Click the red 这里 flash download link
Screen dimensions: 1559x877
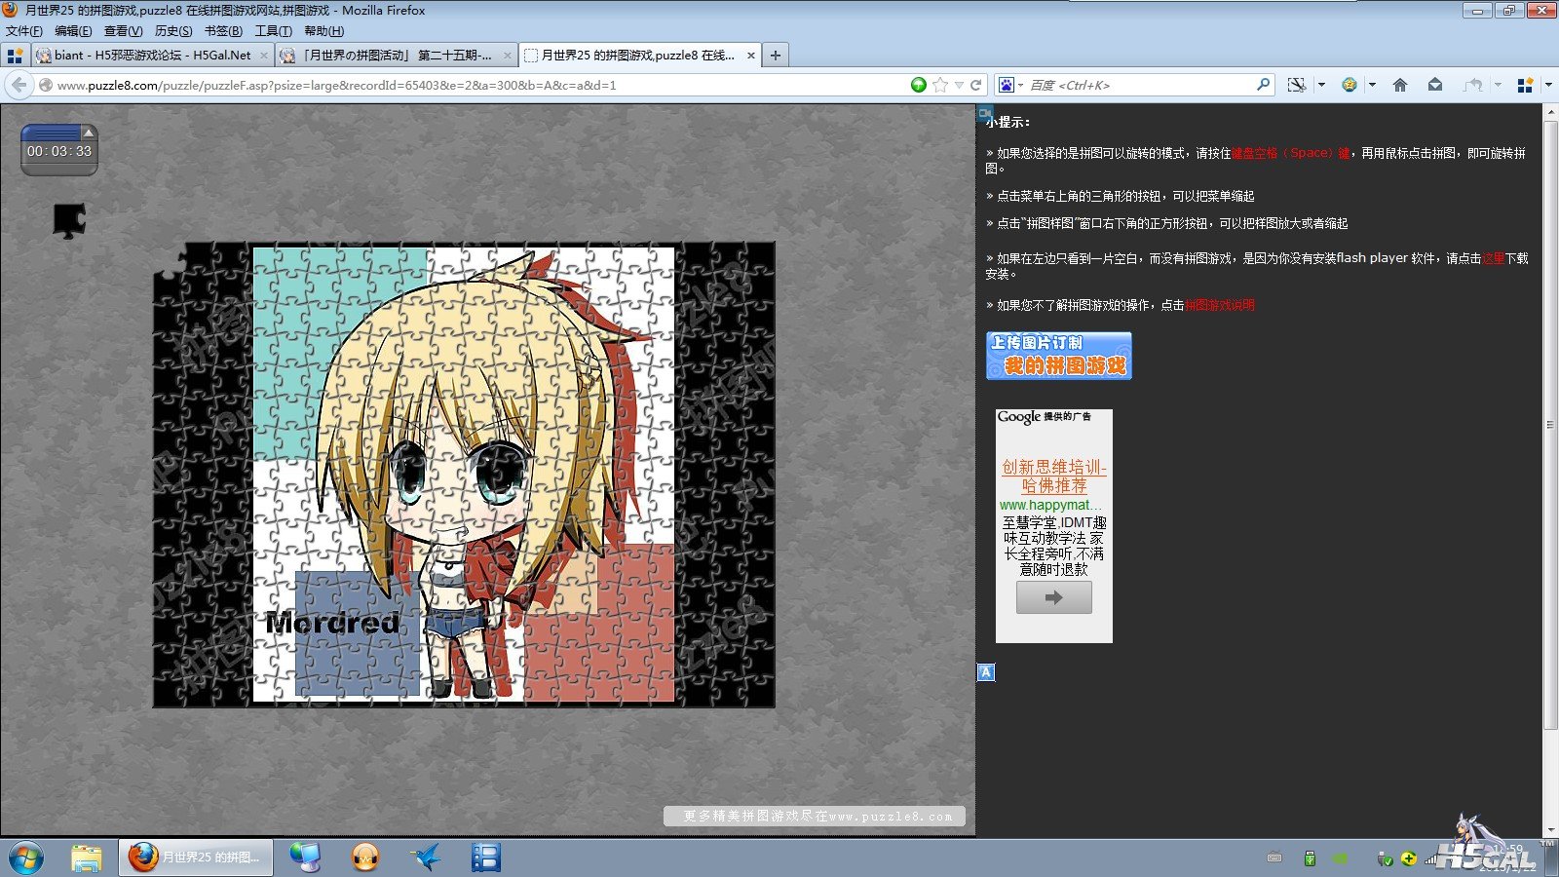coord(1493,258)
